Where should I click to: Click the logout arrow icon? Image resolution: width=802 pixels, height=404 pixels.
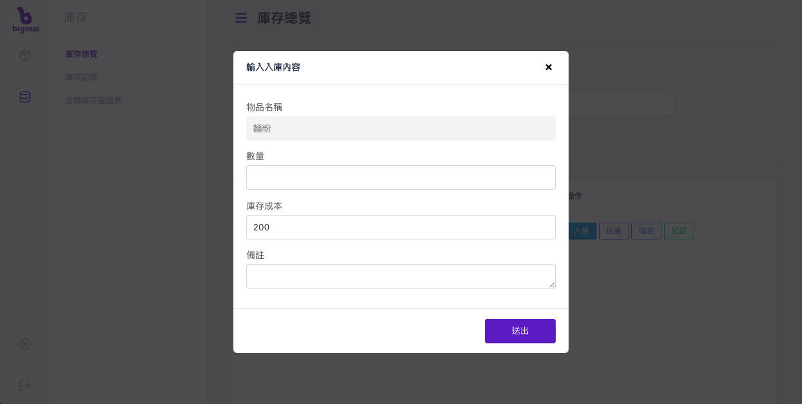click(x=25, y=385)
